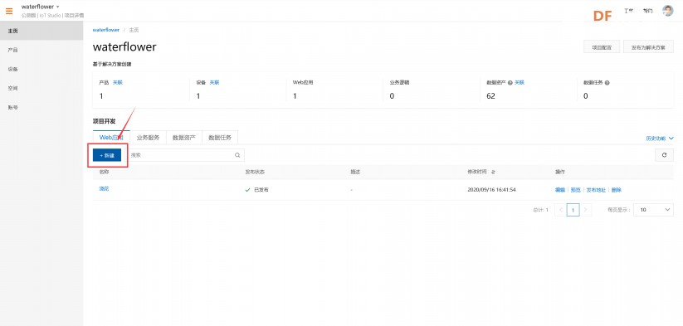
Task: Switch to the 数据资产 tab
Action: point(183,138)
